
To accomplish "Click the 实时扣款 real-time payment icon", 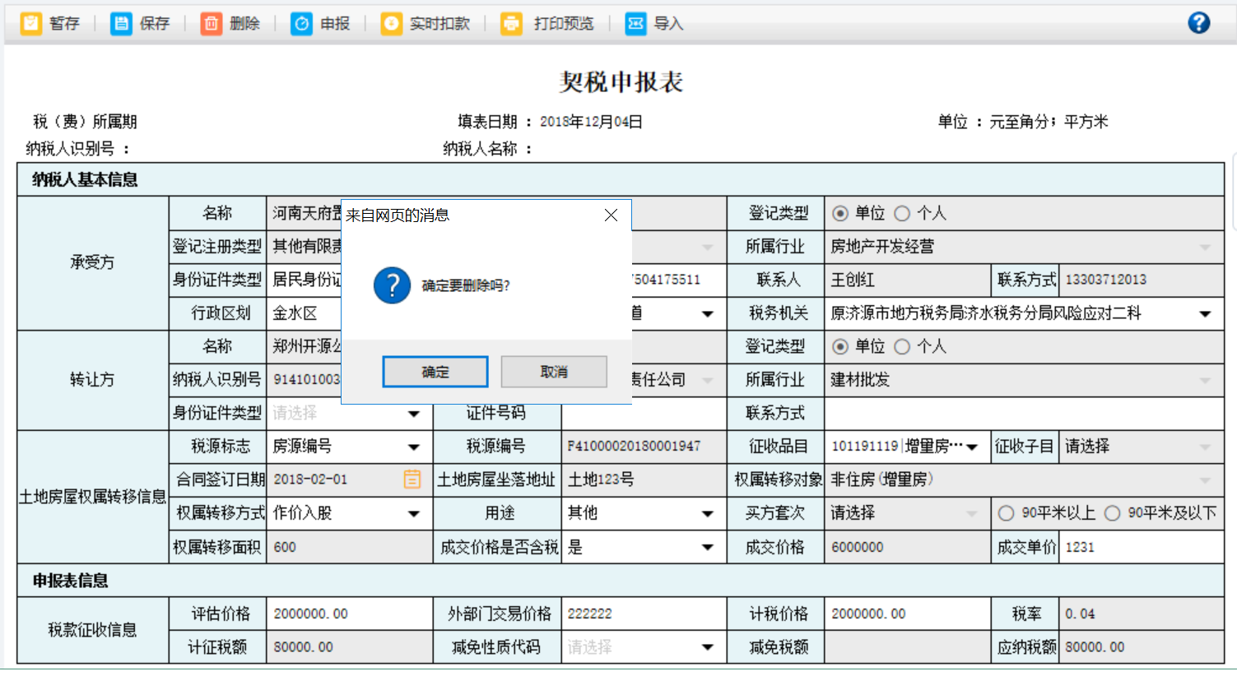I will click(x=392, y=24).
